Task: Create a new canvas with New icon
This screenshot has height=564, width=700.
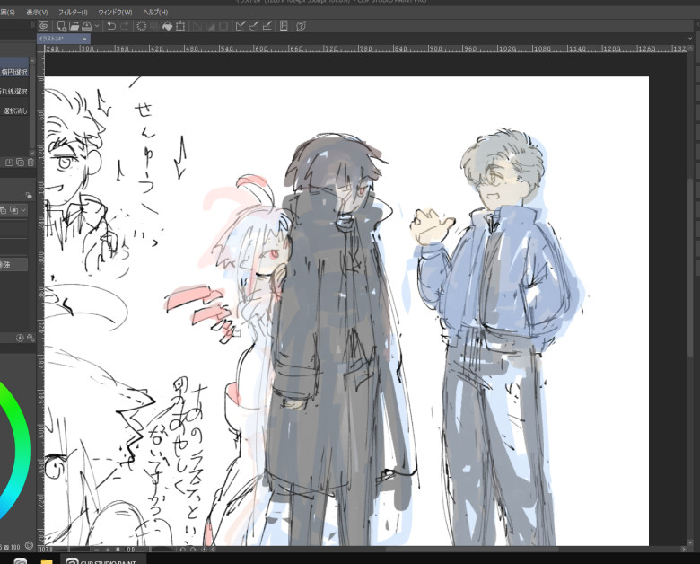Action: click(62, 26)
